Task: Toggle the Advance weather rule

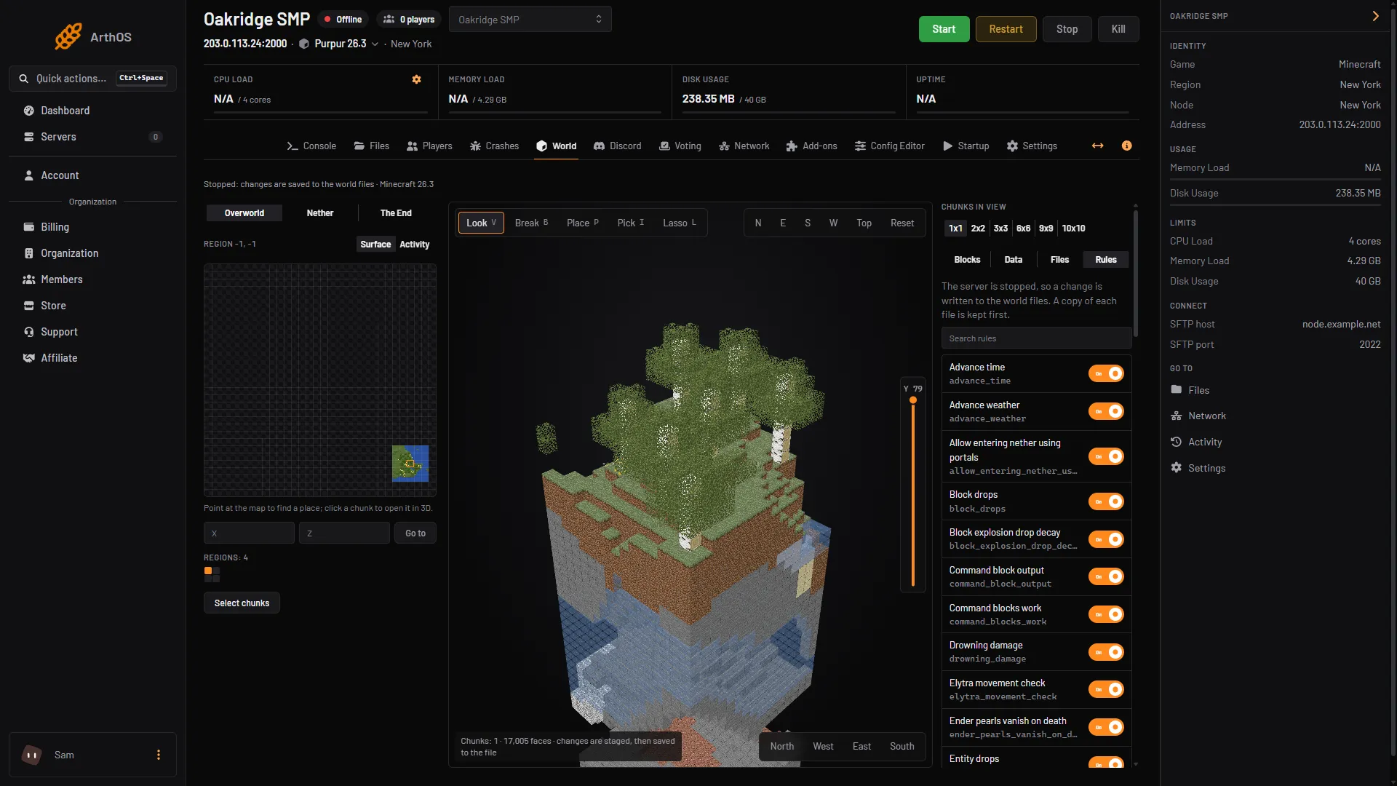Action: point(1106,411)
